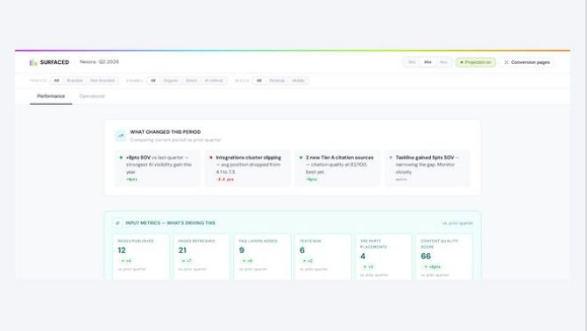Select All in the first filter group
Image resolution: width=587 pixels, height=331 pixels.
pyautogui.click(x=57, y=81)
